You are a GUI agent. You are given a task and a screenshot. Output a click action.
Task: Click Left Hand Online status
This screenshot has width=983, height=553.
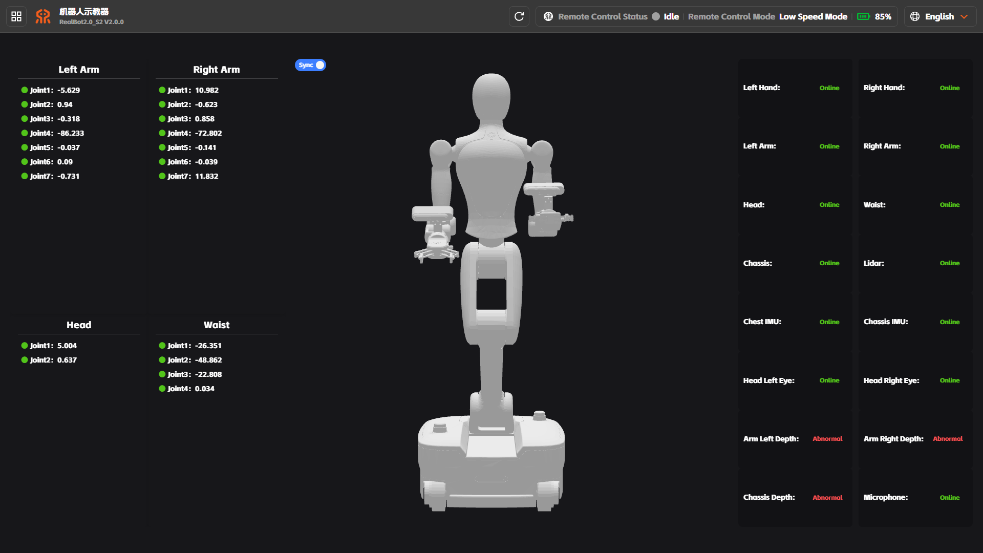(x=829, y=88)
